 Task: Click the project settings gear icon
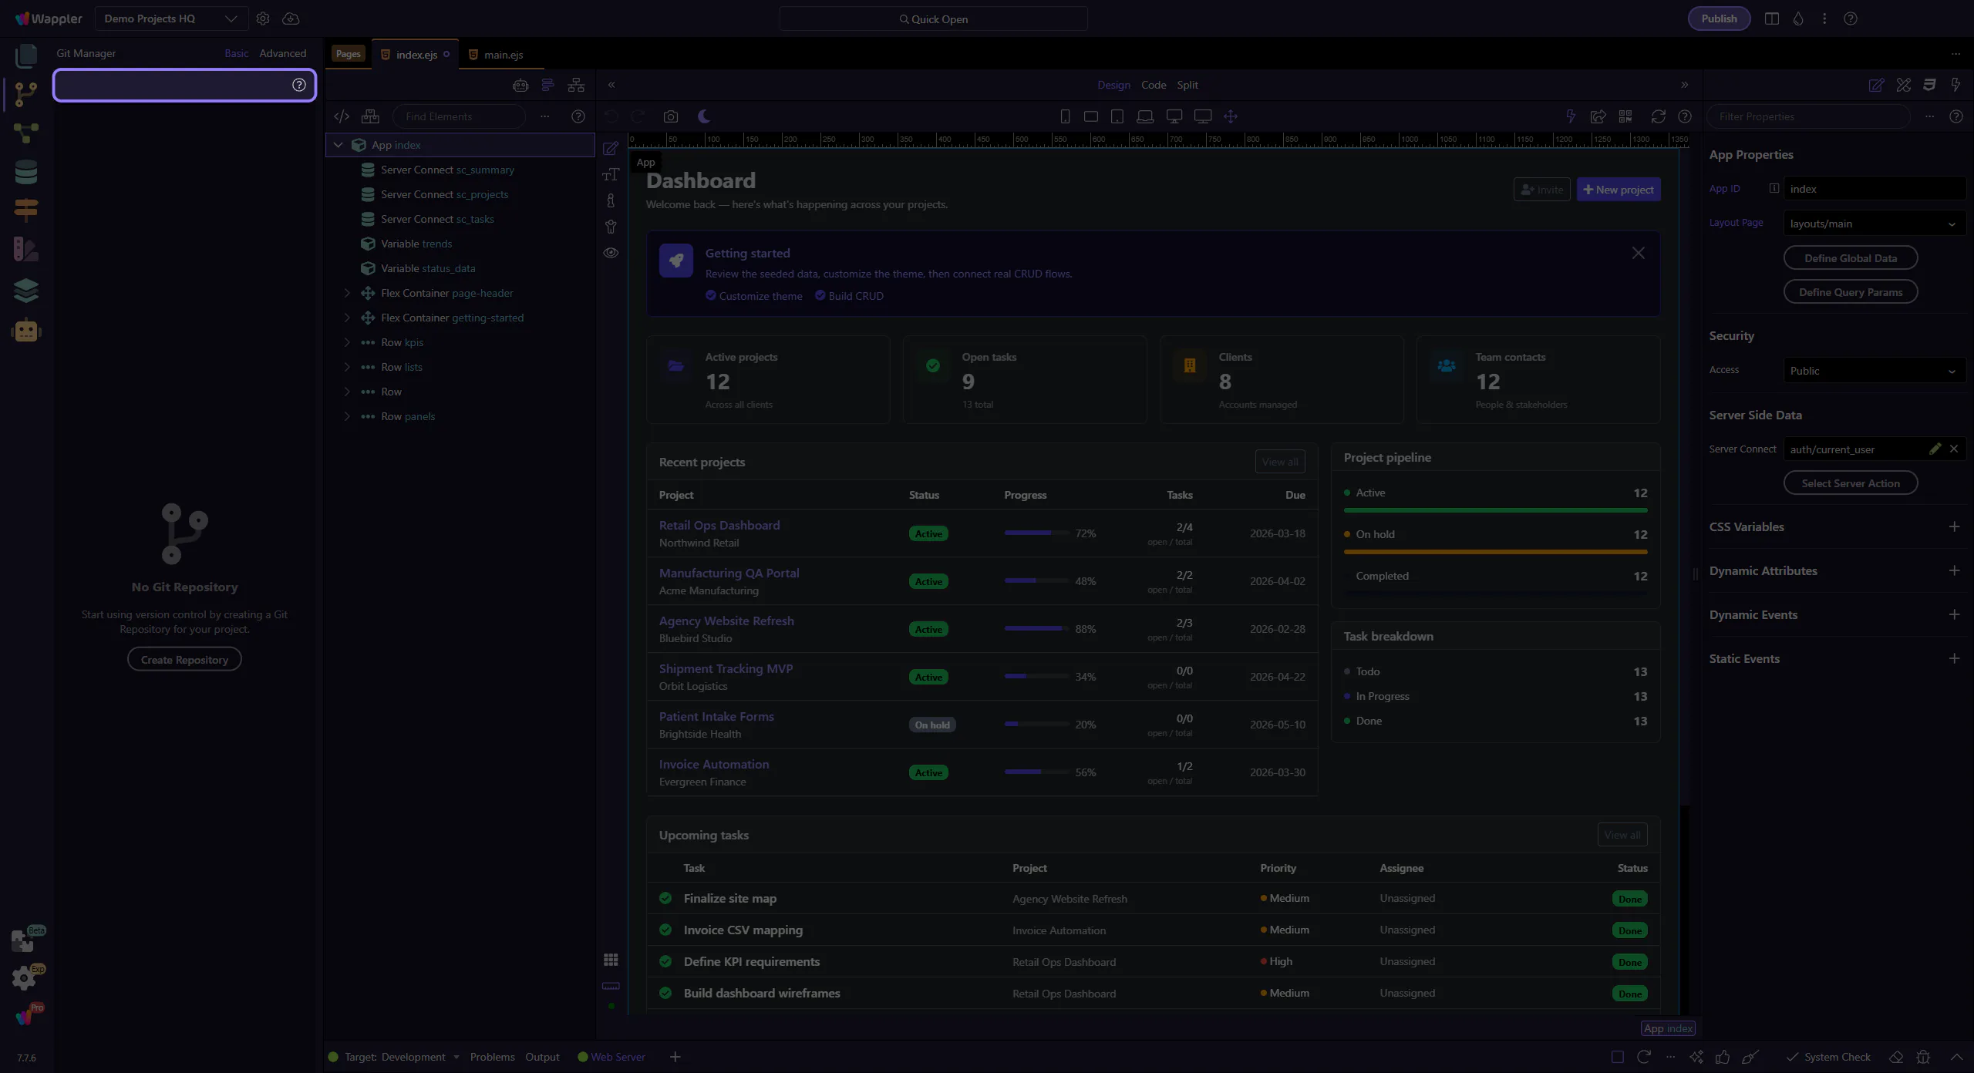263,18
